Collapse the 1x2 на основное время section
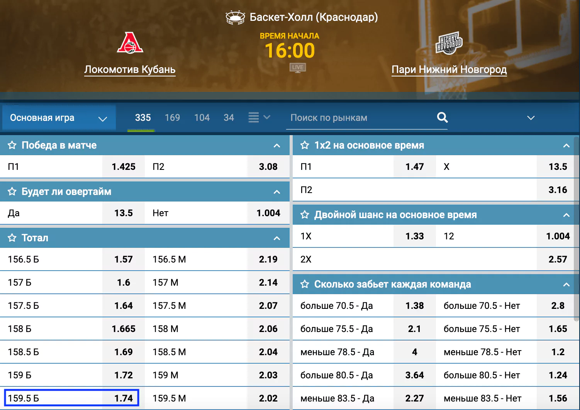Screen dimensions: 580x410 pos(566,146)
